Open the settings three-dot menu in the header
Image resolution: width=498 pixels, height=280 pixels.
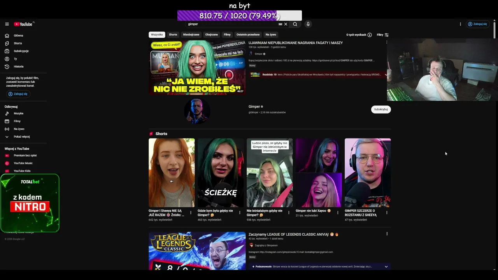point(460,24)
